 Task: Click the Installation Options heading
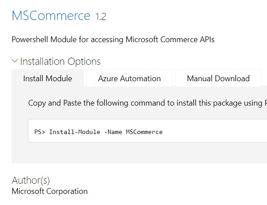click(61, 61)
